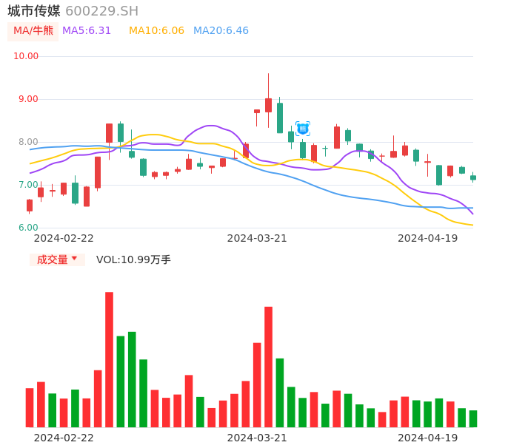Click the tallest red volume bar
The width and height of the screenshot is (508, 448).
[109, 359]
